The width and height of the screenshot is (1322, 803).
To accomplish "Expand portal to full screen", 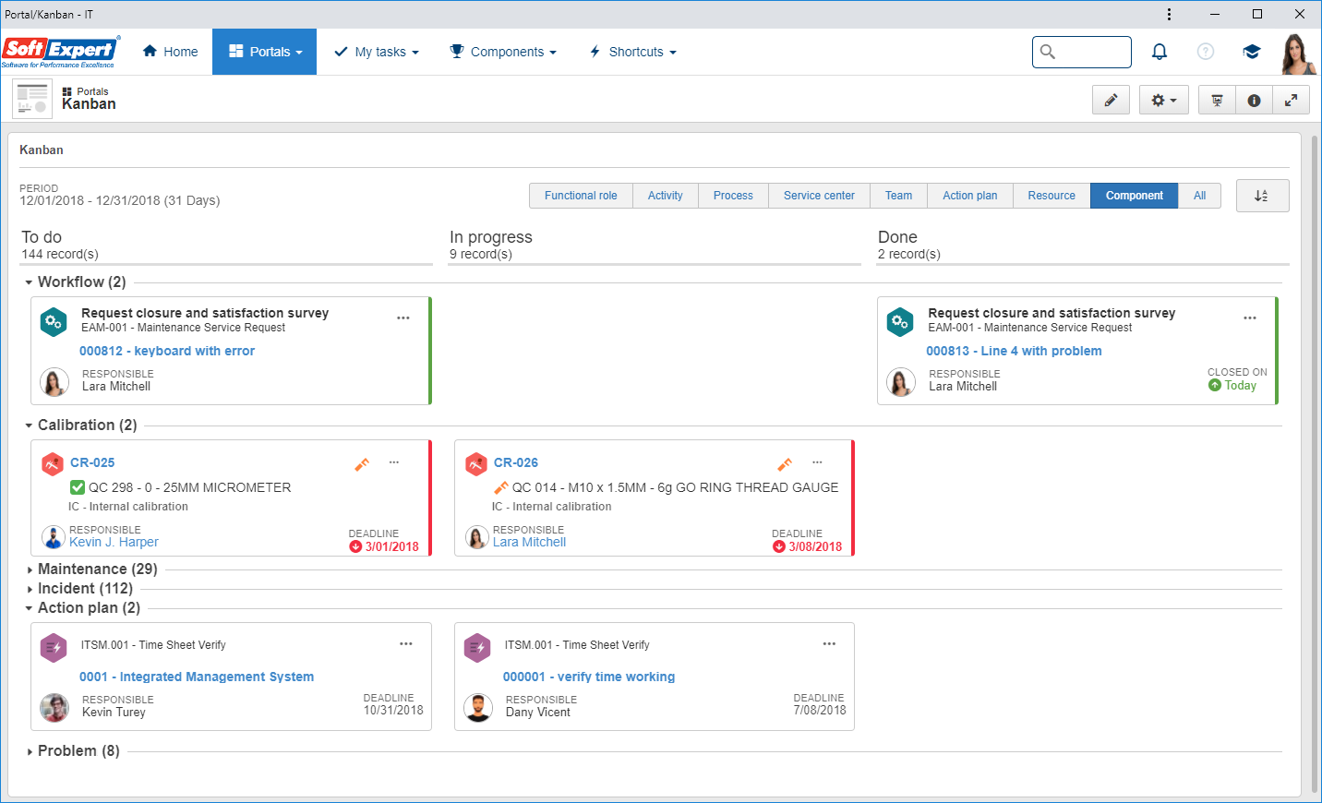I will pos(1291,101).
